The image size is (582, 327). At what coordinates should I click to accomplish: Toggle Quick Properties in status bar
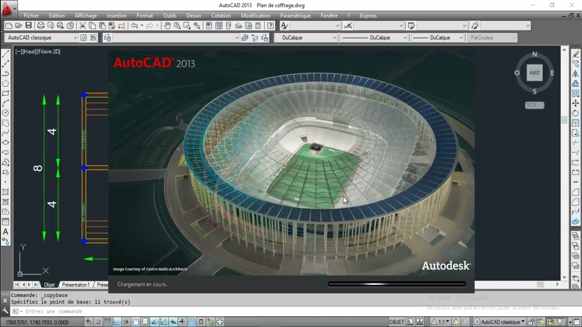[201, 322]
